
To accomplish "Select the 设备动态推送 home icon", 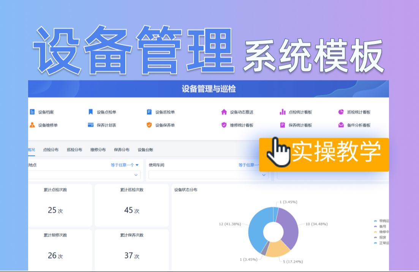I will 224,112.
